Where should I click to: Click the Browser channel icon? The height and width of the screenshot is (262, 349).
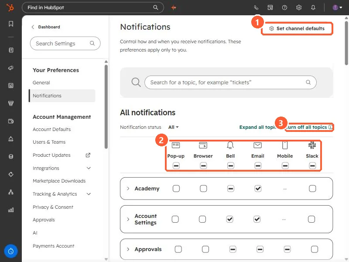(203, 145)
